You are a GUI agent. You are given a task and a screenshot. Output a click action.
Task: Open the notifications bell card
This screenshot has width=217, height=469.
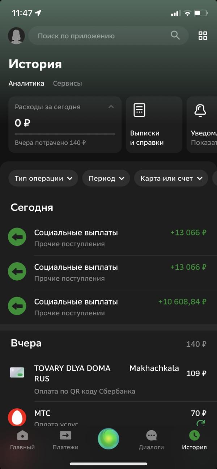point(202,125)
